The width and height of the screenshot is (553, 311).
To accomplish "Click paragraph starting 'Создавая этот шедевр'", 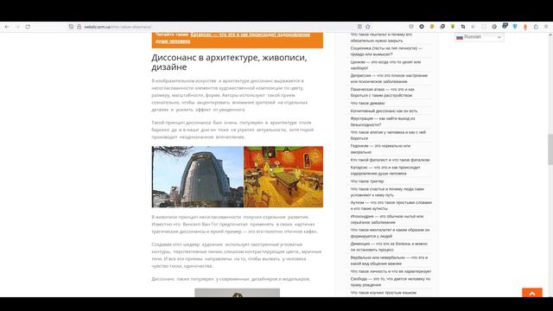I will (236, 256).
